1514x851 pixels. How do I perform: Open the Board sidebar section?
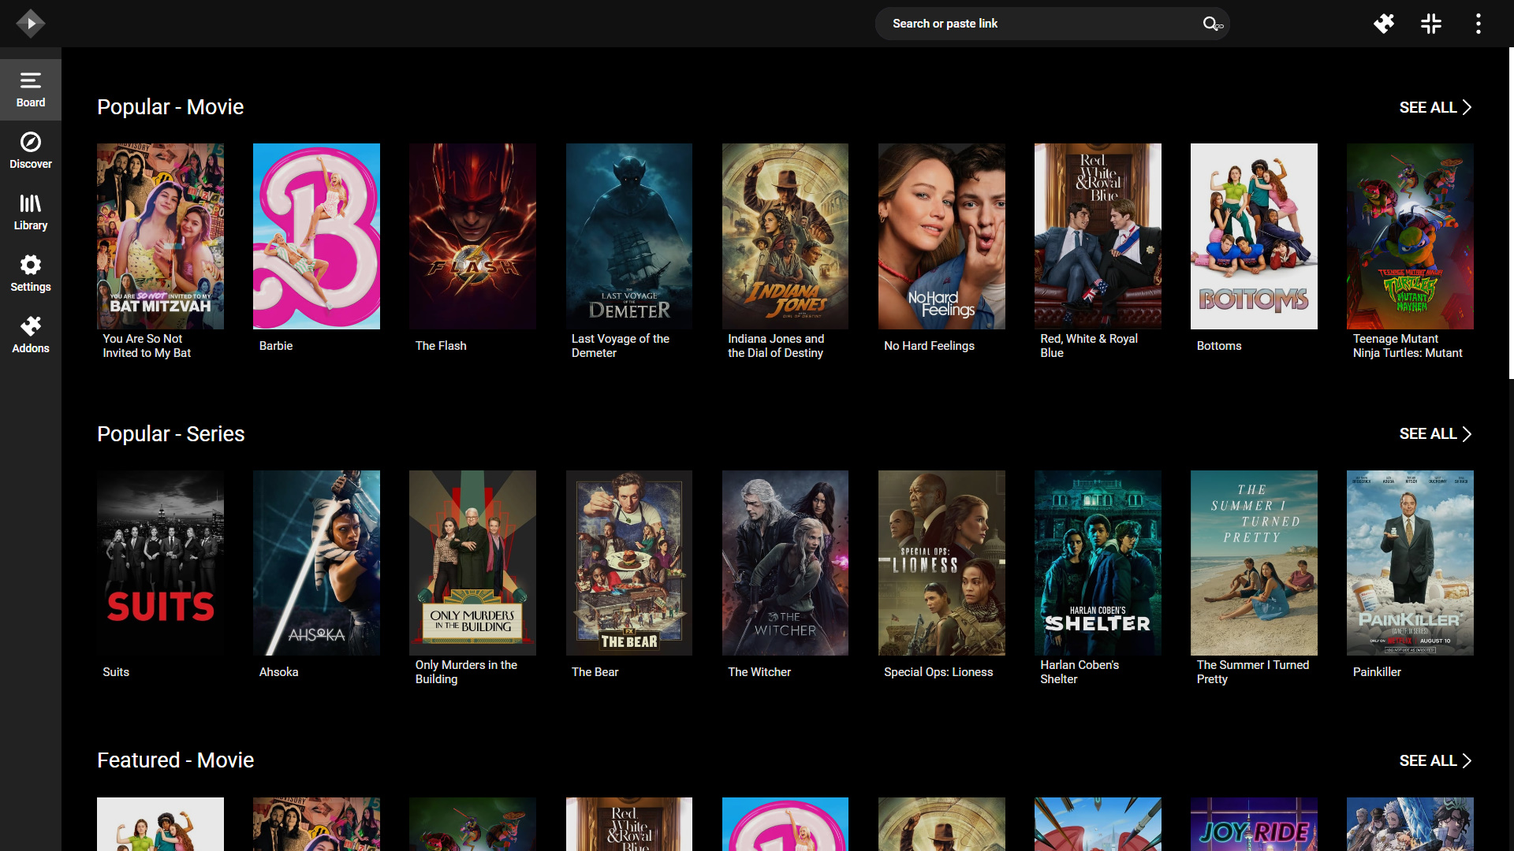coord(31,90)
